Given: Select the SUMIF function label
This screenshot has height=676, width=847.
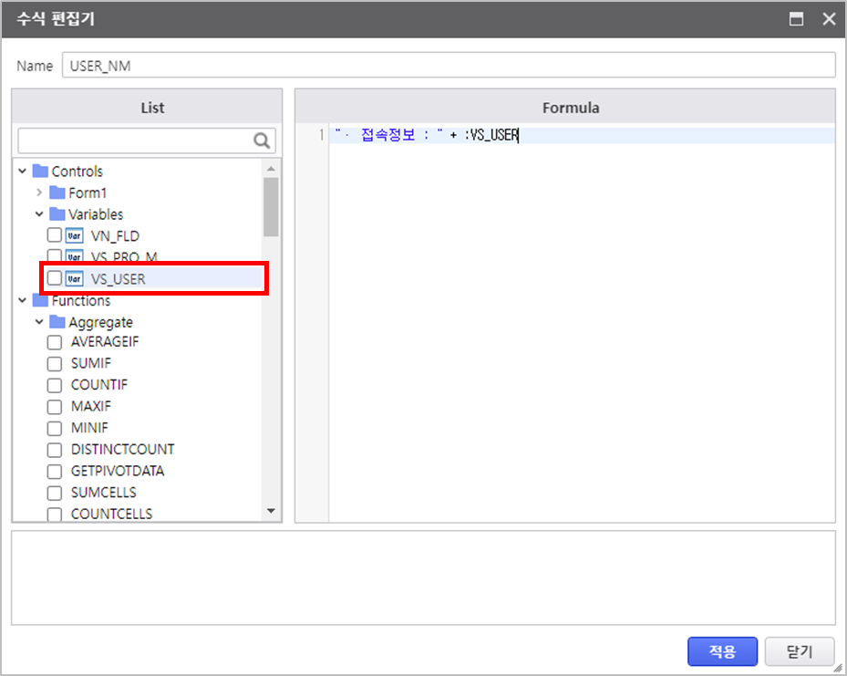Looking at the screenshot, I should [x=91, y=363].
